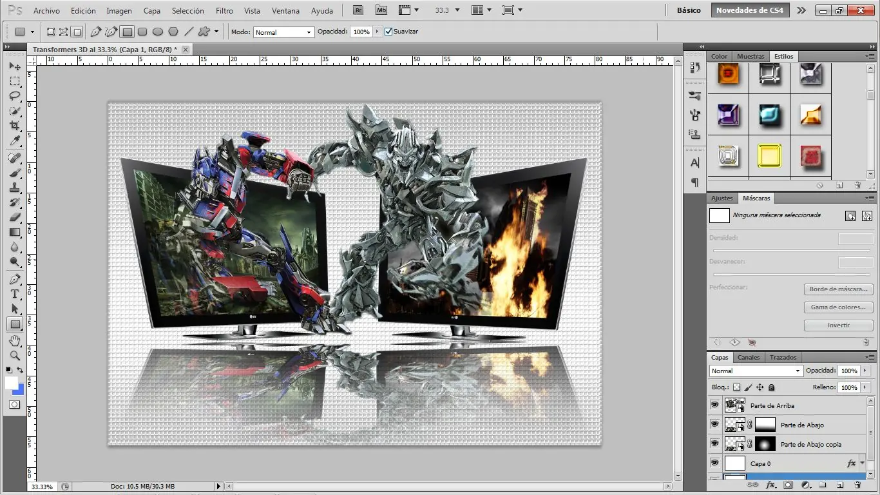Hide the Capa 0 layer
Image resolution: width=880 pixels, height=495 pixels.
pyautogui.click(x=714, y=463)
